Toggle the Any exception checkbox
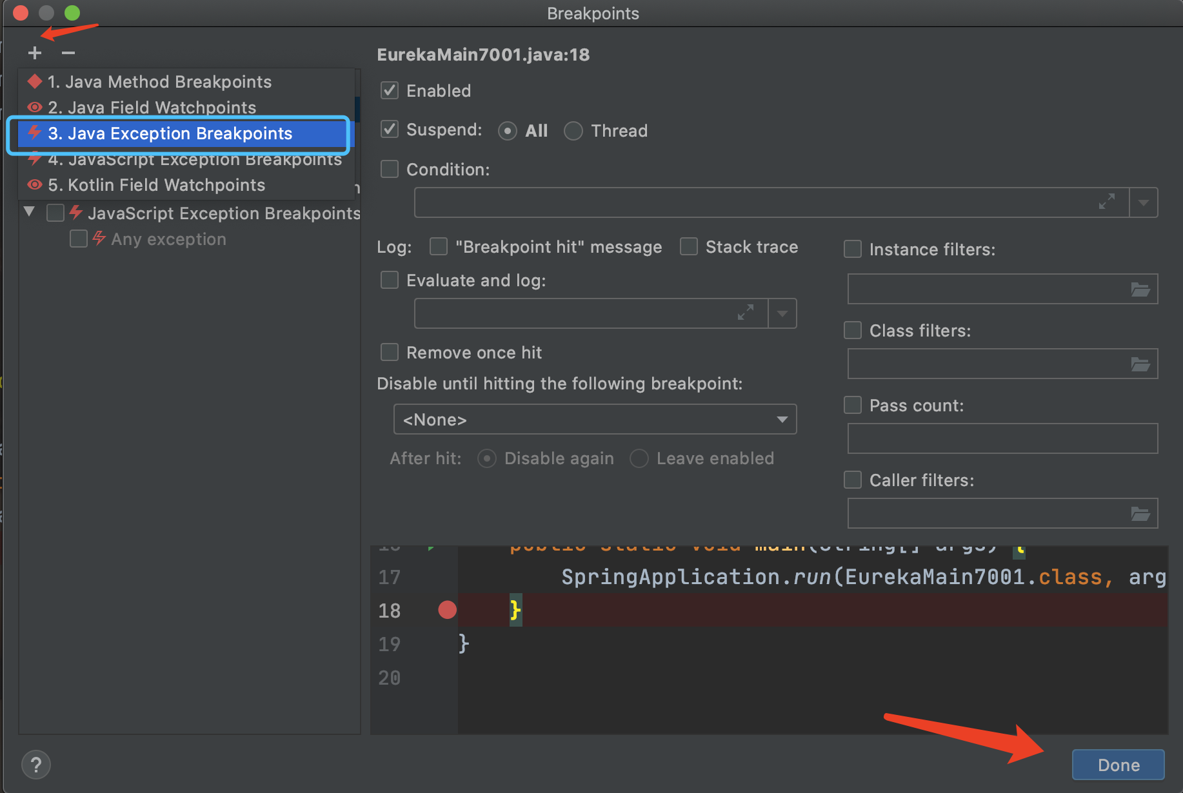The image size is (1183, 793). point(78,239)
